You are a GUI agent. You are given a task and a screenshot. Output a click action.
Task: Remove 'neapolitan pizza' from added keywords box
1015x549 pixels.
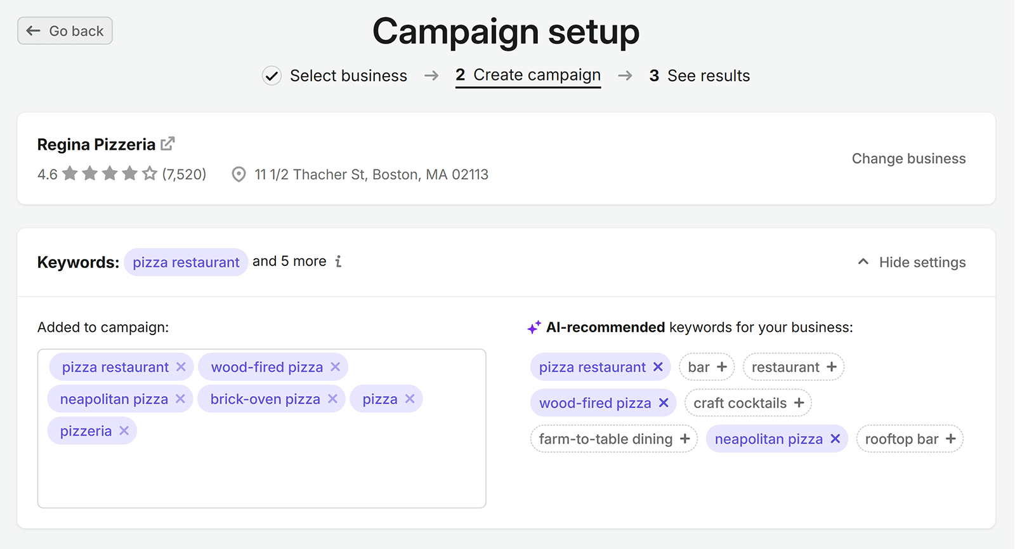coord(180,399)
